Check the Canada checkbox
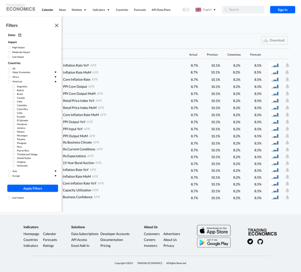 pyautogui.click(x=14, y=98)
